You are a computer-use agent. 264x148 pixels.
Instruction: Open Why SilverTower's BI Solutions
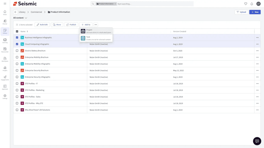pyautogui.click(x=37, y=110)
